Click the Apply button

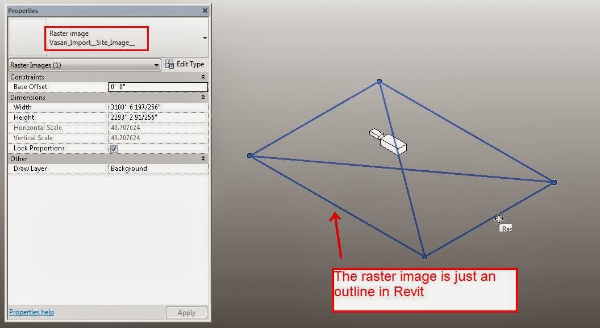(x=186, y=312)
